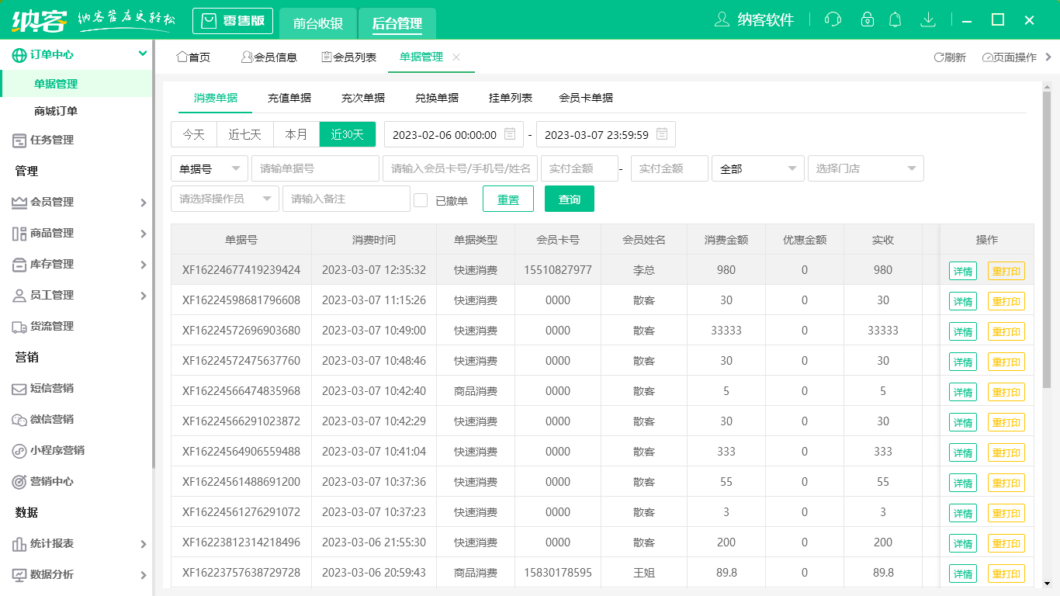This screenshot has height=596, width=1060.
Task: Open calendar picker for start date
Action: tap(510, 134)
